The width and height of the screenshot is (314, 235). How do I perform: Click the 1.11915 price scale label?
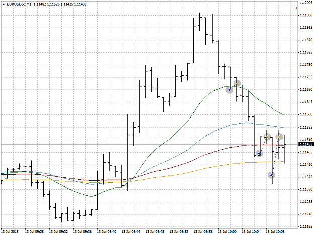click(306, 28)
